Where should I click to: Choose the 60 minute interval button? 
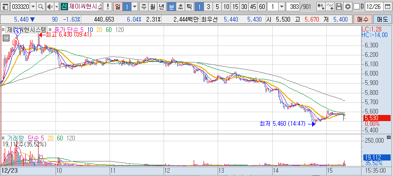[262, 7]
